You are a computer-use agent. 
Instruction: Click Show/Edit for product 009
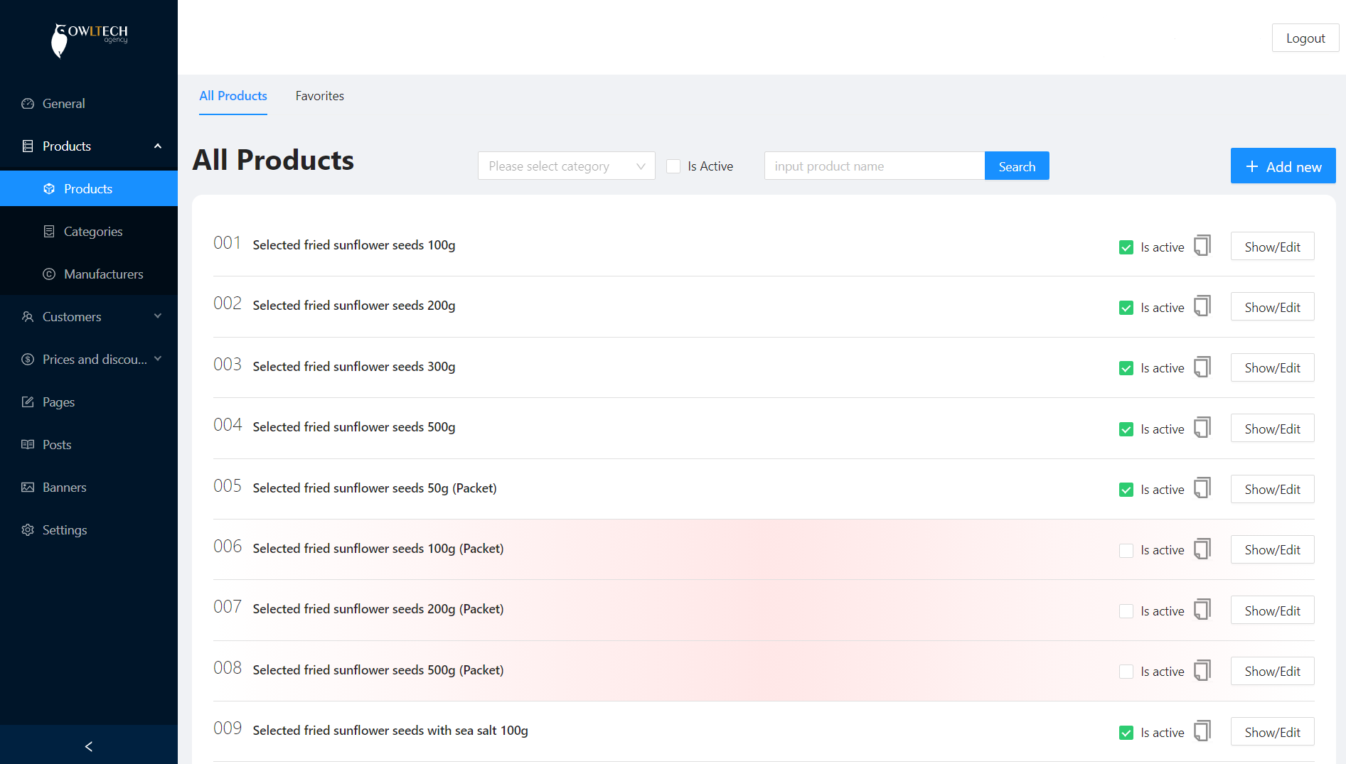point(1272,732)
